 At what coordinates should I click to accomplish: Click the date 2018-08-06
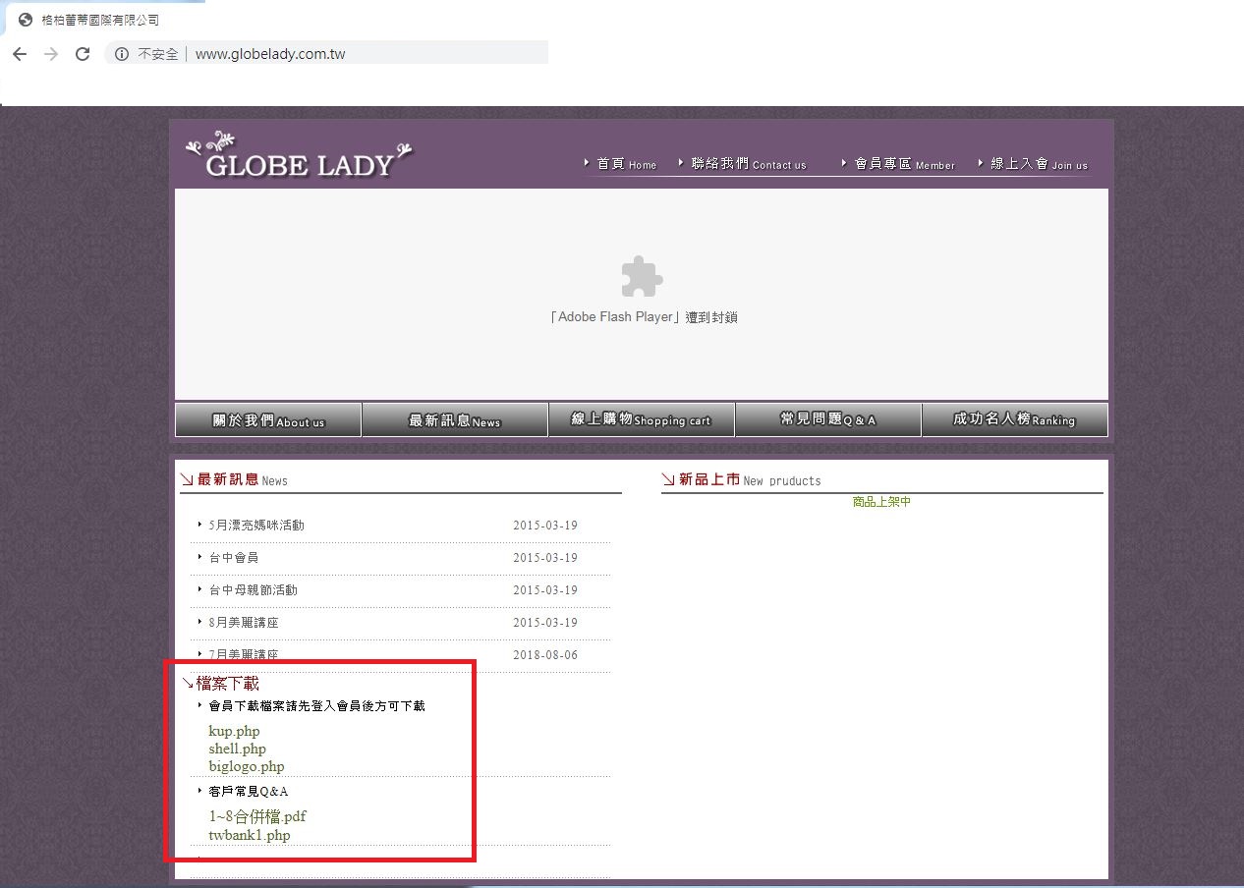click(545, 655)
